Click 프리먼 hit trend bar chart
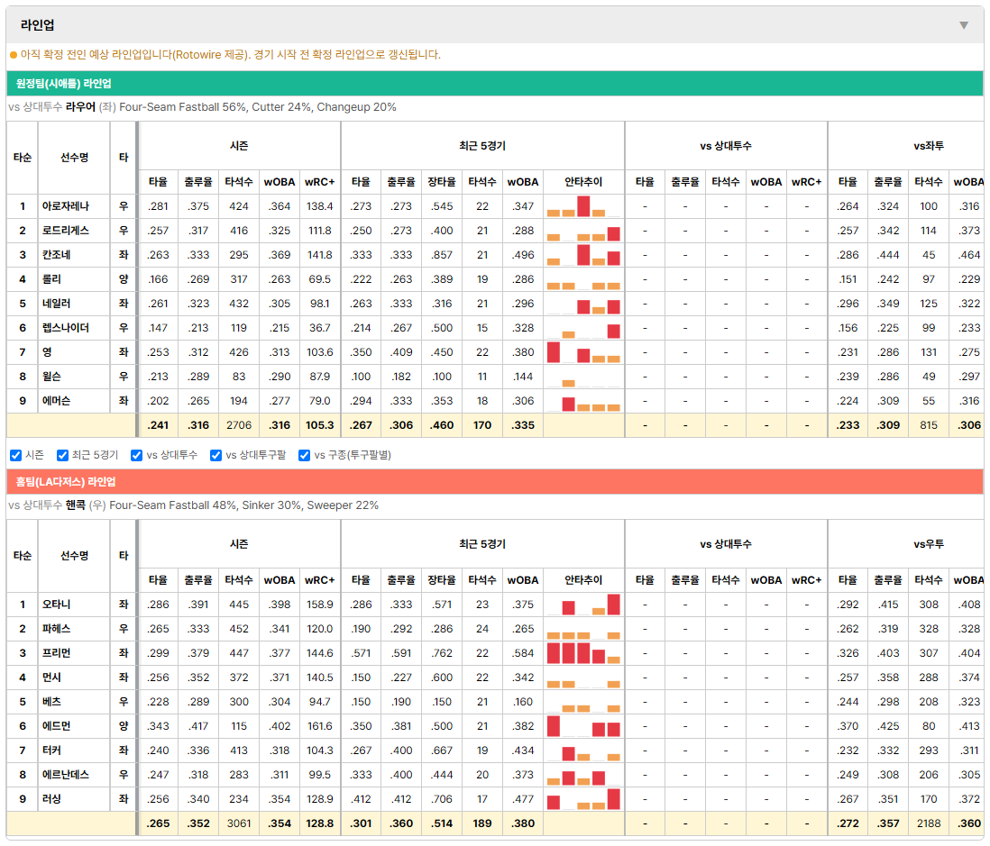The height and width of the screenshot is (846, 990). click(583, 653)
